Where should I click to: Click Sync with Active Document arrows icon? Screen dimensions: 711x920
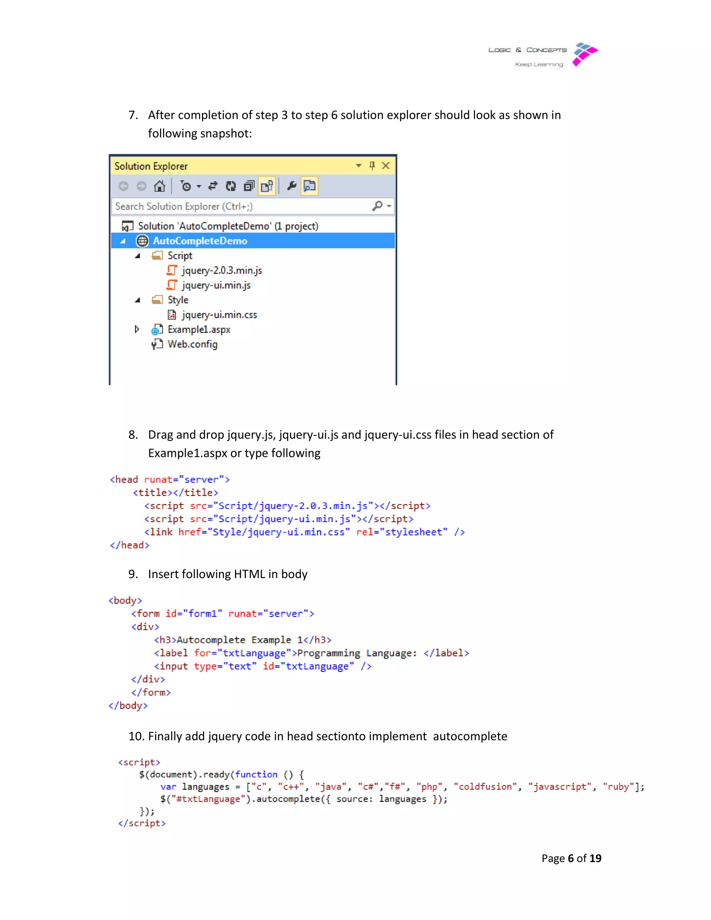[x=213, y=186]
